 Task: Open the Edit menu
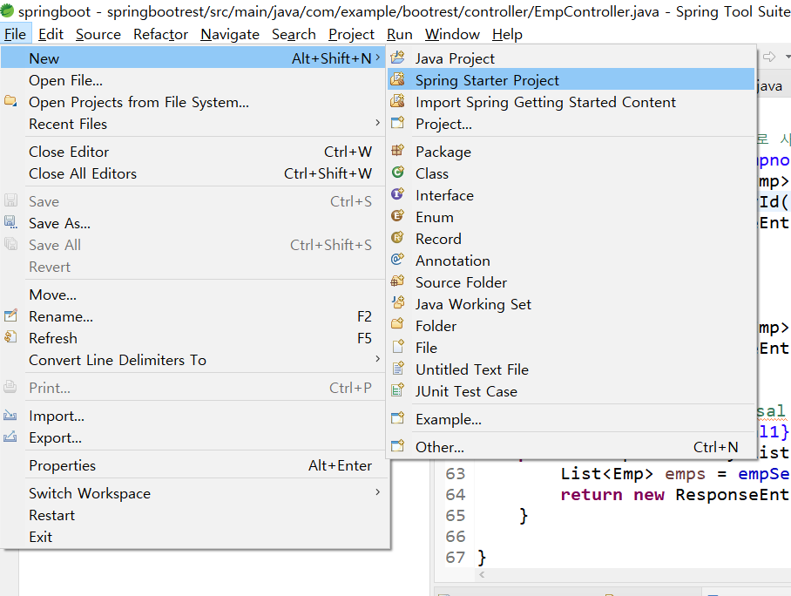[x=51, y=34]
